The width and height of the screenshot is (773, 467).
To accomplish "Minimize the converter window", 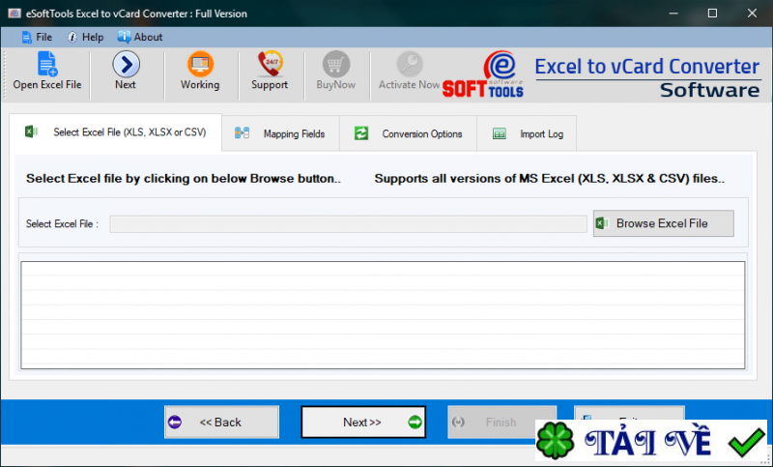I will 673,14.
